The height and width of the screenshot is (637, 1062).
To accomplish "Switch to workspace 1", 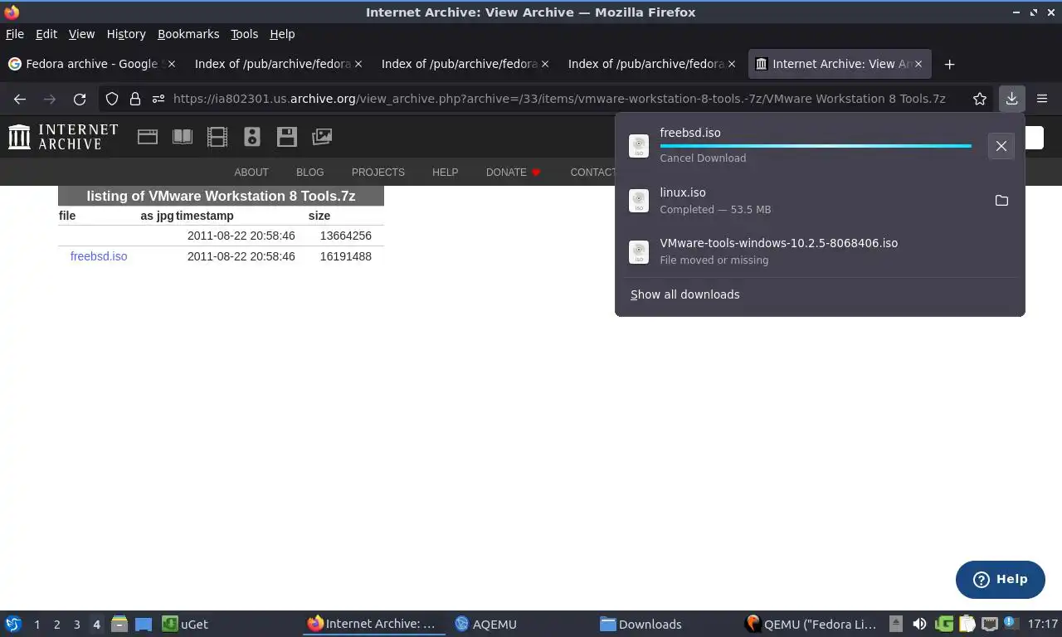I will point(37,624).
